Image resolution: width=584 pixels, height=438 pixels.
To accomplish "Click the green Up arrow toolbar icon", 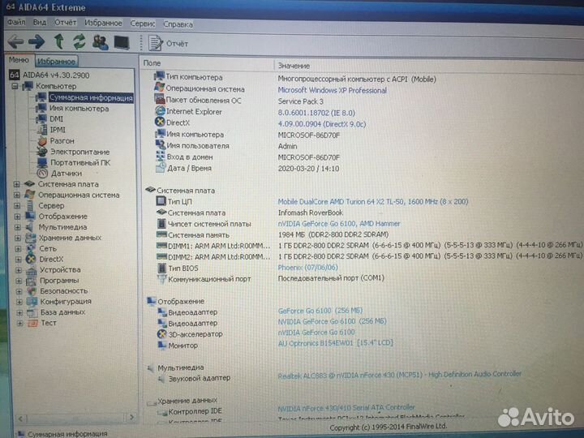I will tap(59, 41).
